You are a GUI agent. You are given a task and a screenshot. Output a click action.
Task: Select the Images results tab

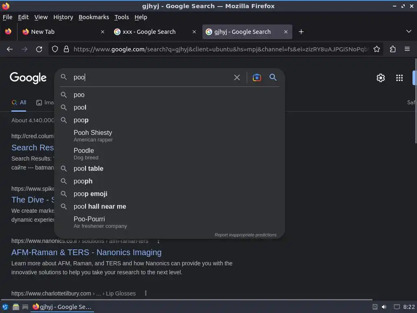[x=45, y=102]
